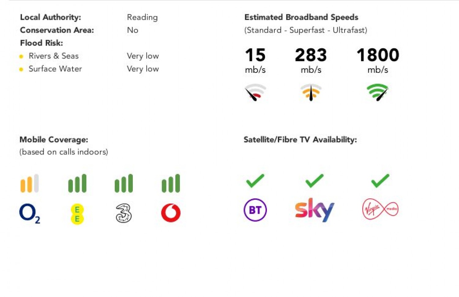This screenshot has width=459, height=297.
Task: Click the 283 mb/s speed value
Action: pyautogui.click(x=311, y=60)
